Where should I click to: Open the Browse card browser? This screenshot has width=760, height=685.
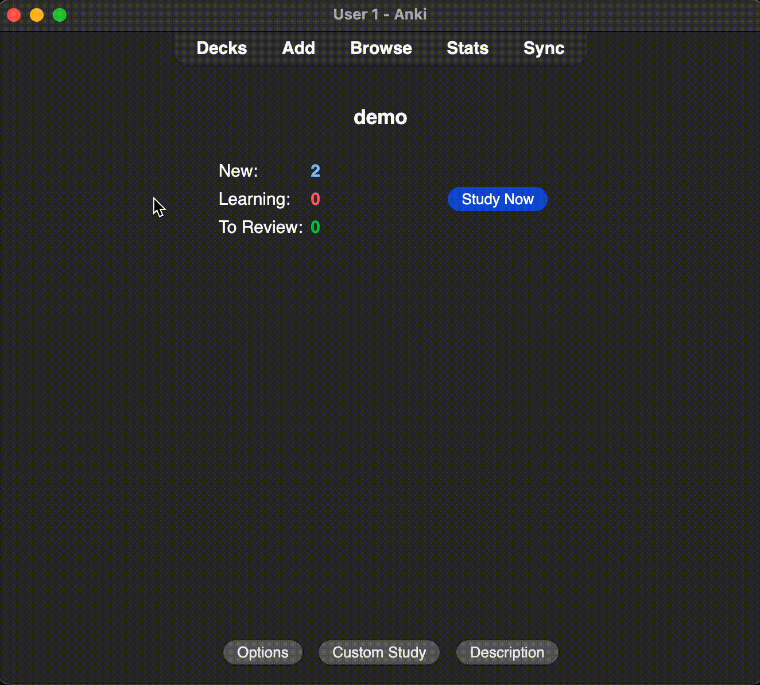pos(381,48)
